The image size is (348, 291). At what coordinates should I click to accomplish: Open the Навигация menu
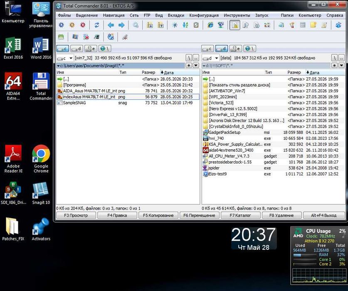(114, 15)
